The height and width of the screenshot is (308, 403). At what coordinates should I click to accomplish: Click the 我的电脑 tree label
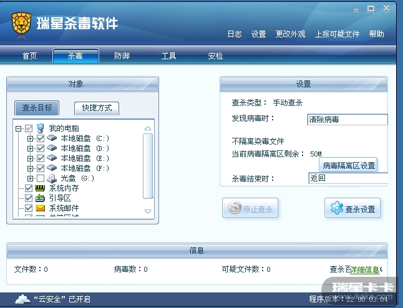(x=64, y=128)
